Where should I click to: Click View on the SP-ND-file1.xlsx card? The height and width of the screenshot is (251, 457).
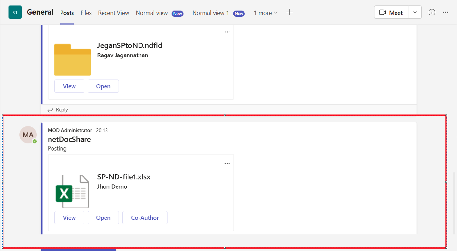(x=69, y=217)
